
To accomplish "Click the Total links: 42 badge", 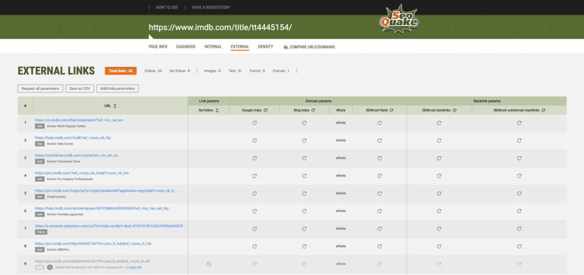I will pos(121,71).
